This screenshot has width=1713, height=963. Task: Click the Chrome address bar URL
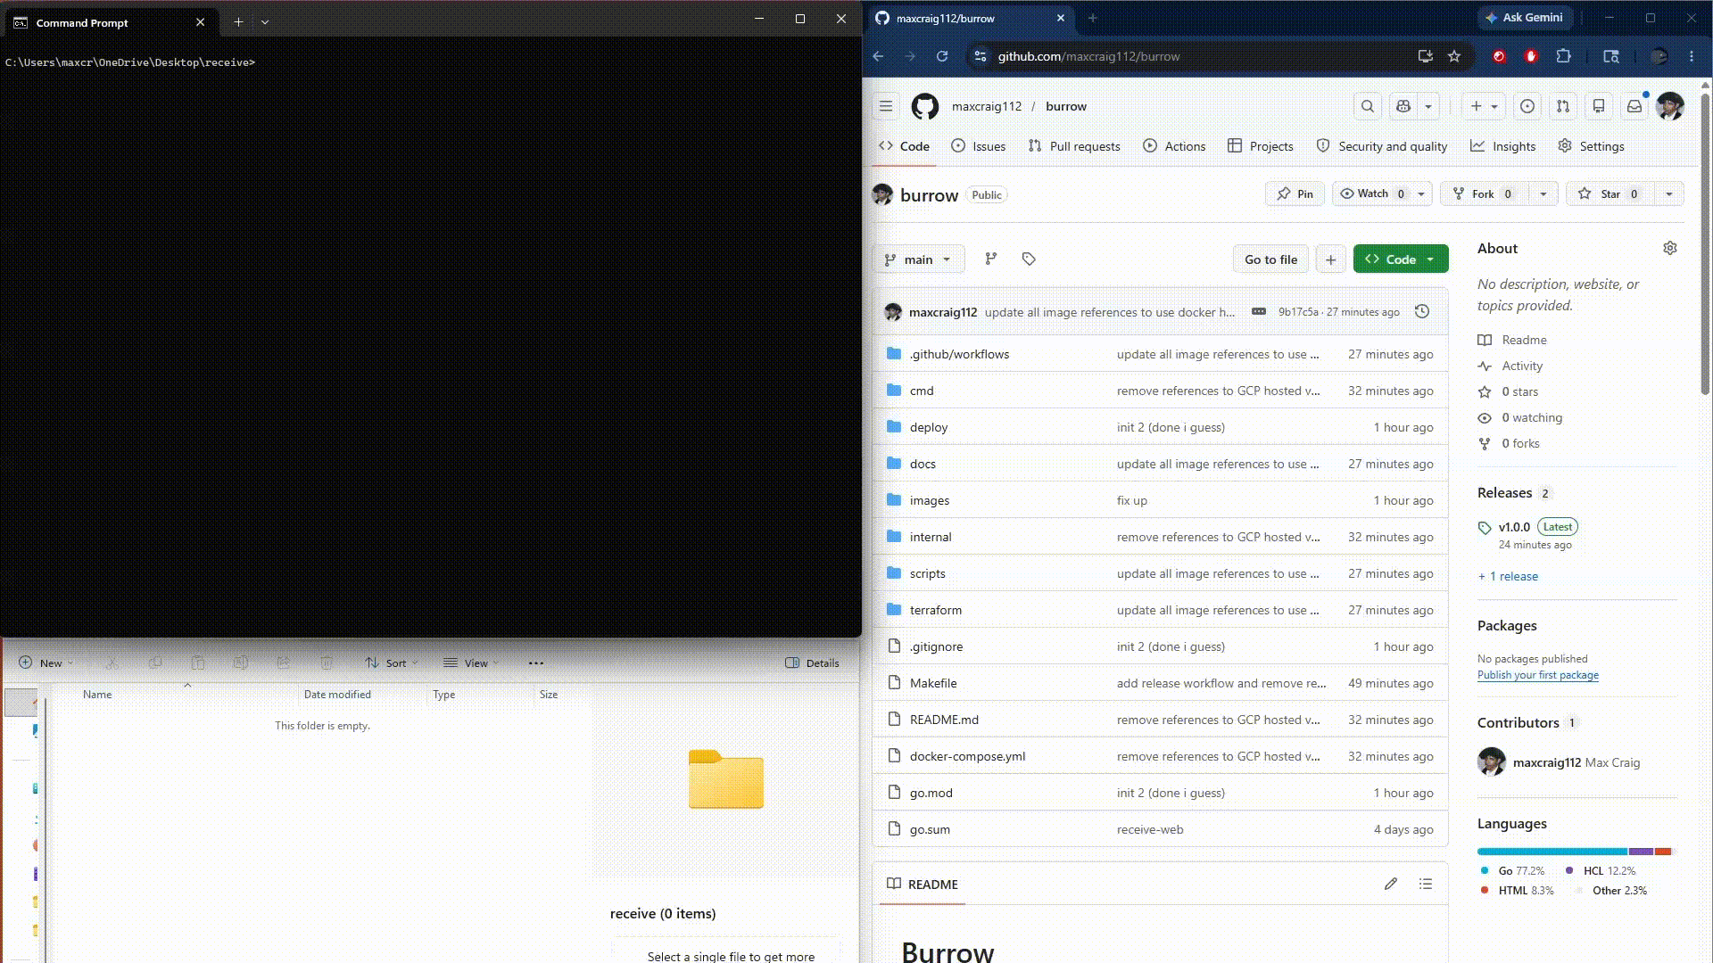[1088, 56]
